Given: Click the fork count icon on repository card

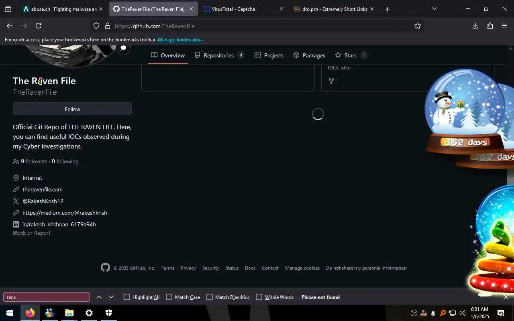Looking at the screenshot, I should click(x=331, y=81).
